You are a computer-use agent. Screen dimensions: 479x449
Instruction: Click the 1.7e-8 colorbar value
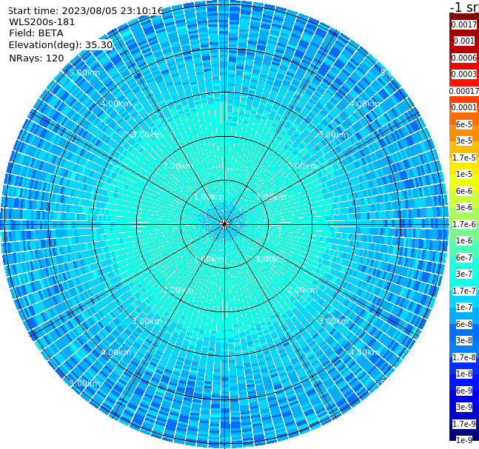coord(464,357)
